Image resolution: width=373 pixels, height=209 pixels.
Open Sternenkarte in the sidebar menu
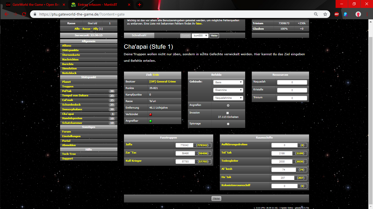71,55
